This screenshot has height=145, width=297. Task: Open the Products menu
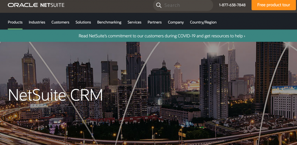15,22
